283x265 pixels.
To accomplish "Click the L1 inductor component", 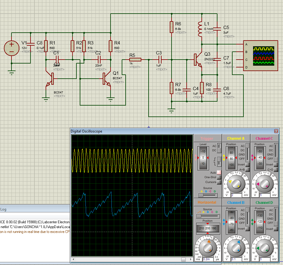I will [200, 29].
